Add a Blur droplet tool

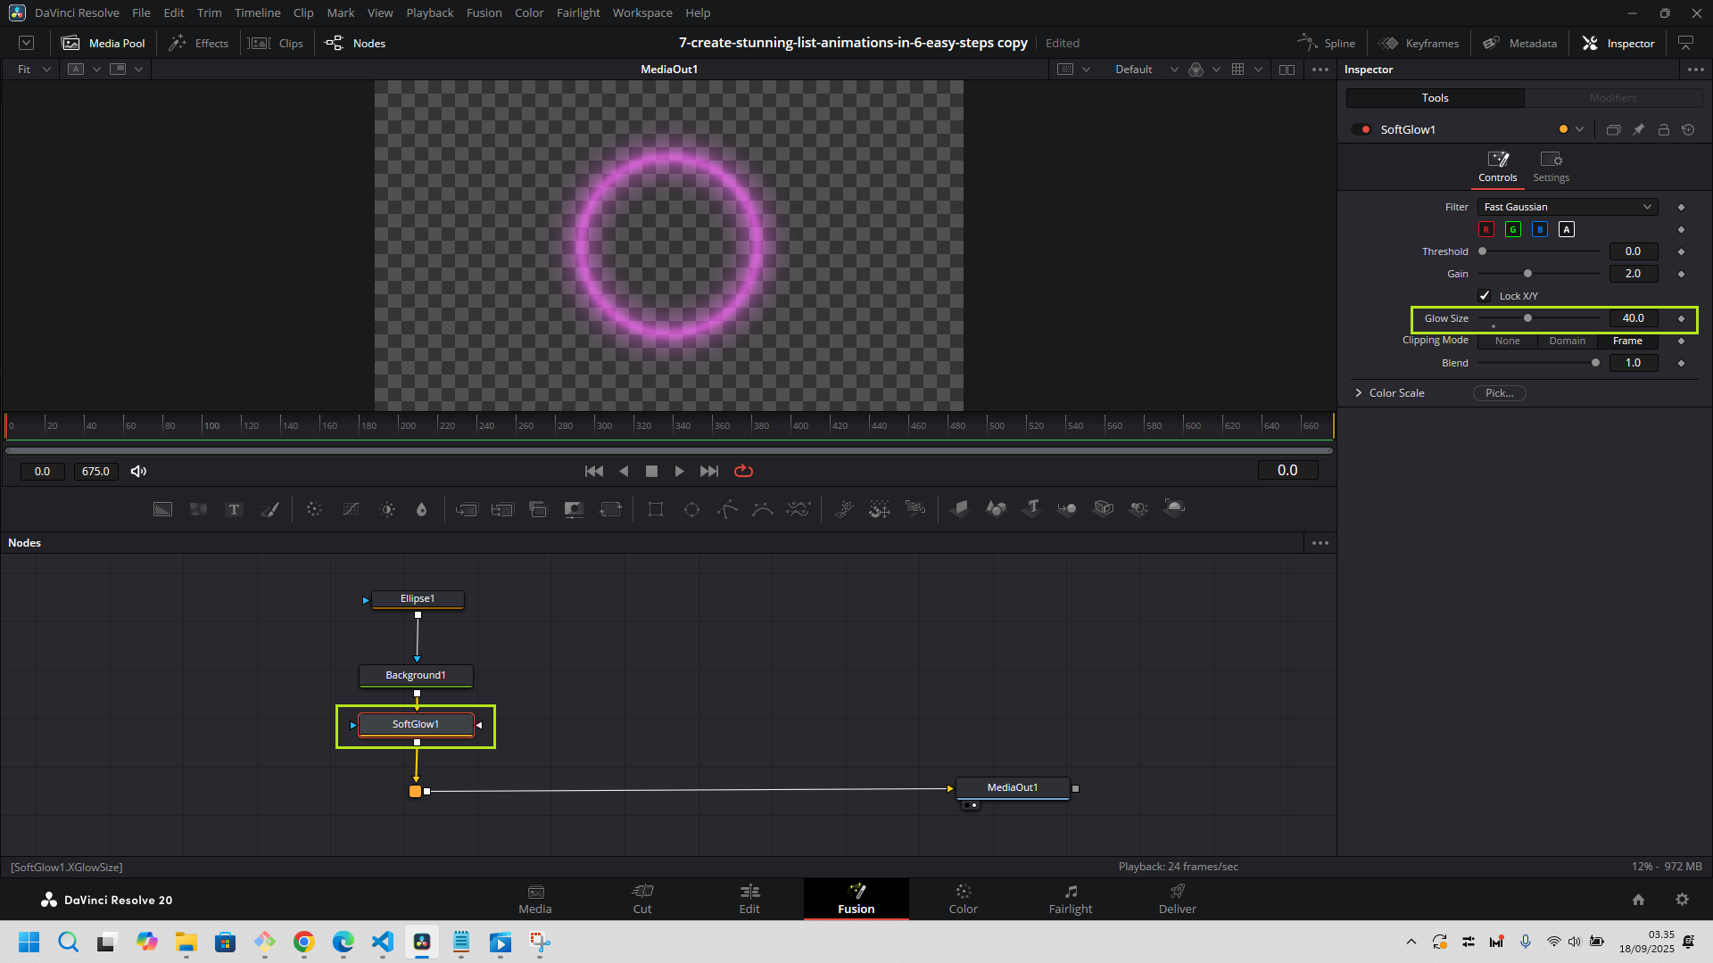click(422, 509)
